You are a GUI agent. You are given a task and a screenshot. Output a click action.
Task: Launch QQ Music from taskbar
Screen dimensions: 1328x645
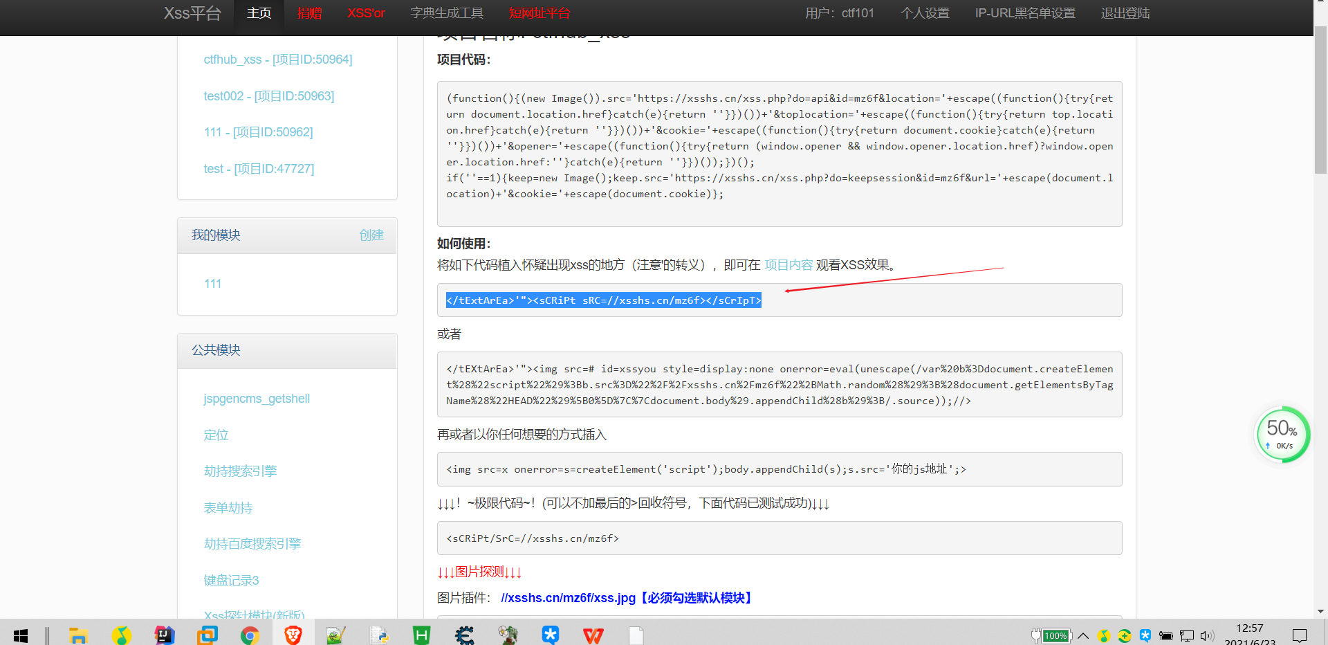[121, 635]
